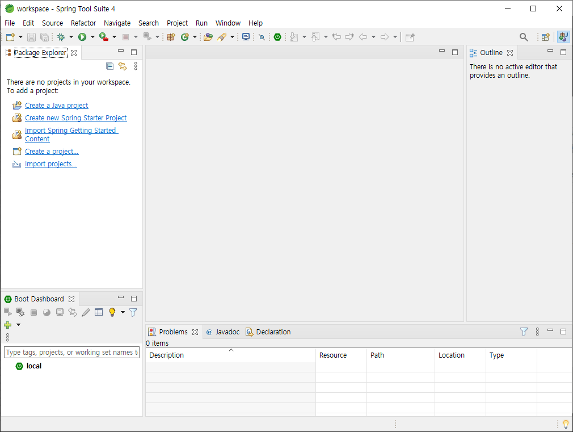This screenshot has height=432, width=573.
Task: Open the Forward history dropdown arrow
Action: [395, 37]
